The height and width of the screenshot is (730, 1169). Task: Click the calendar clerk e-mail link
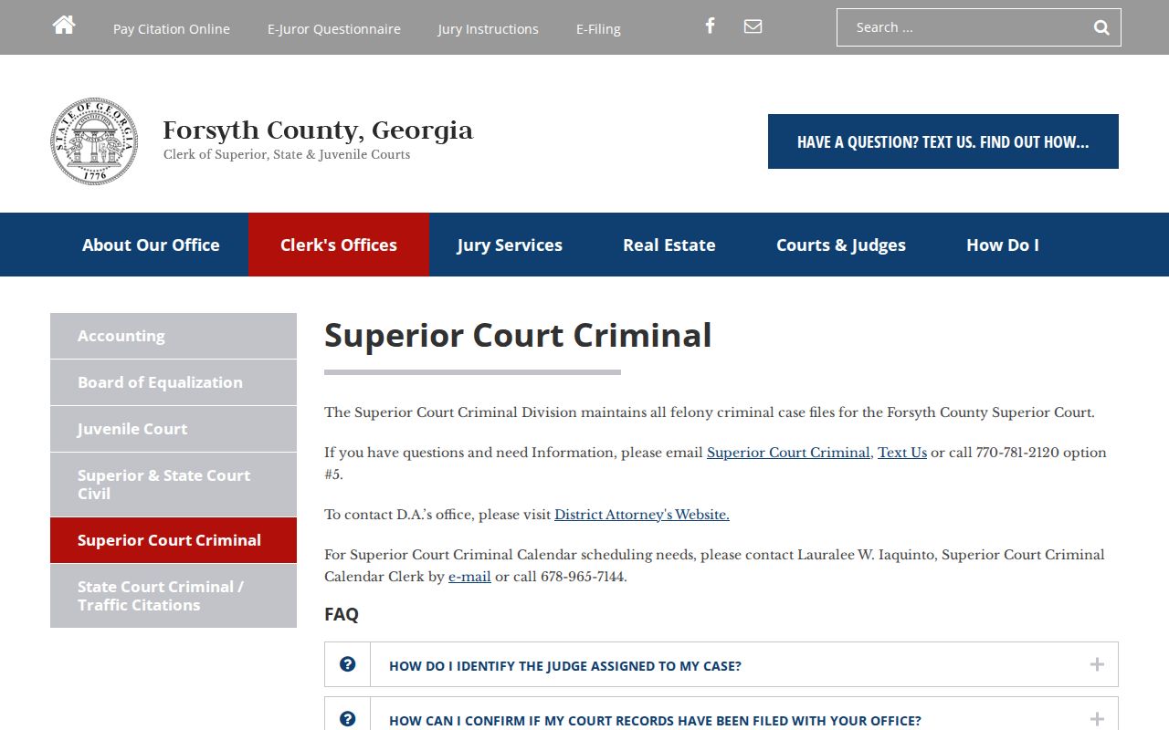(x=469, y=577)
